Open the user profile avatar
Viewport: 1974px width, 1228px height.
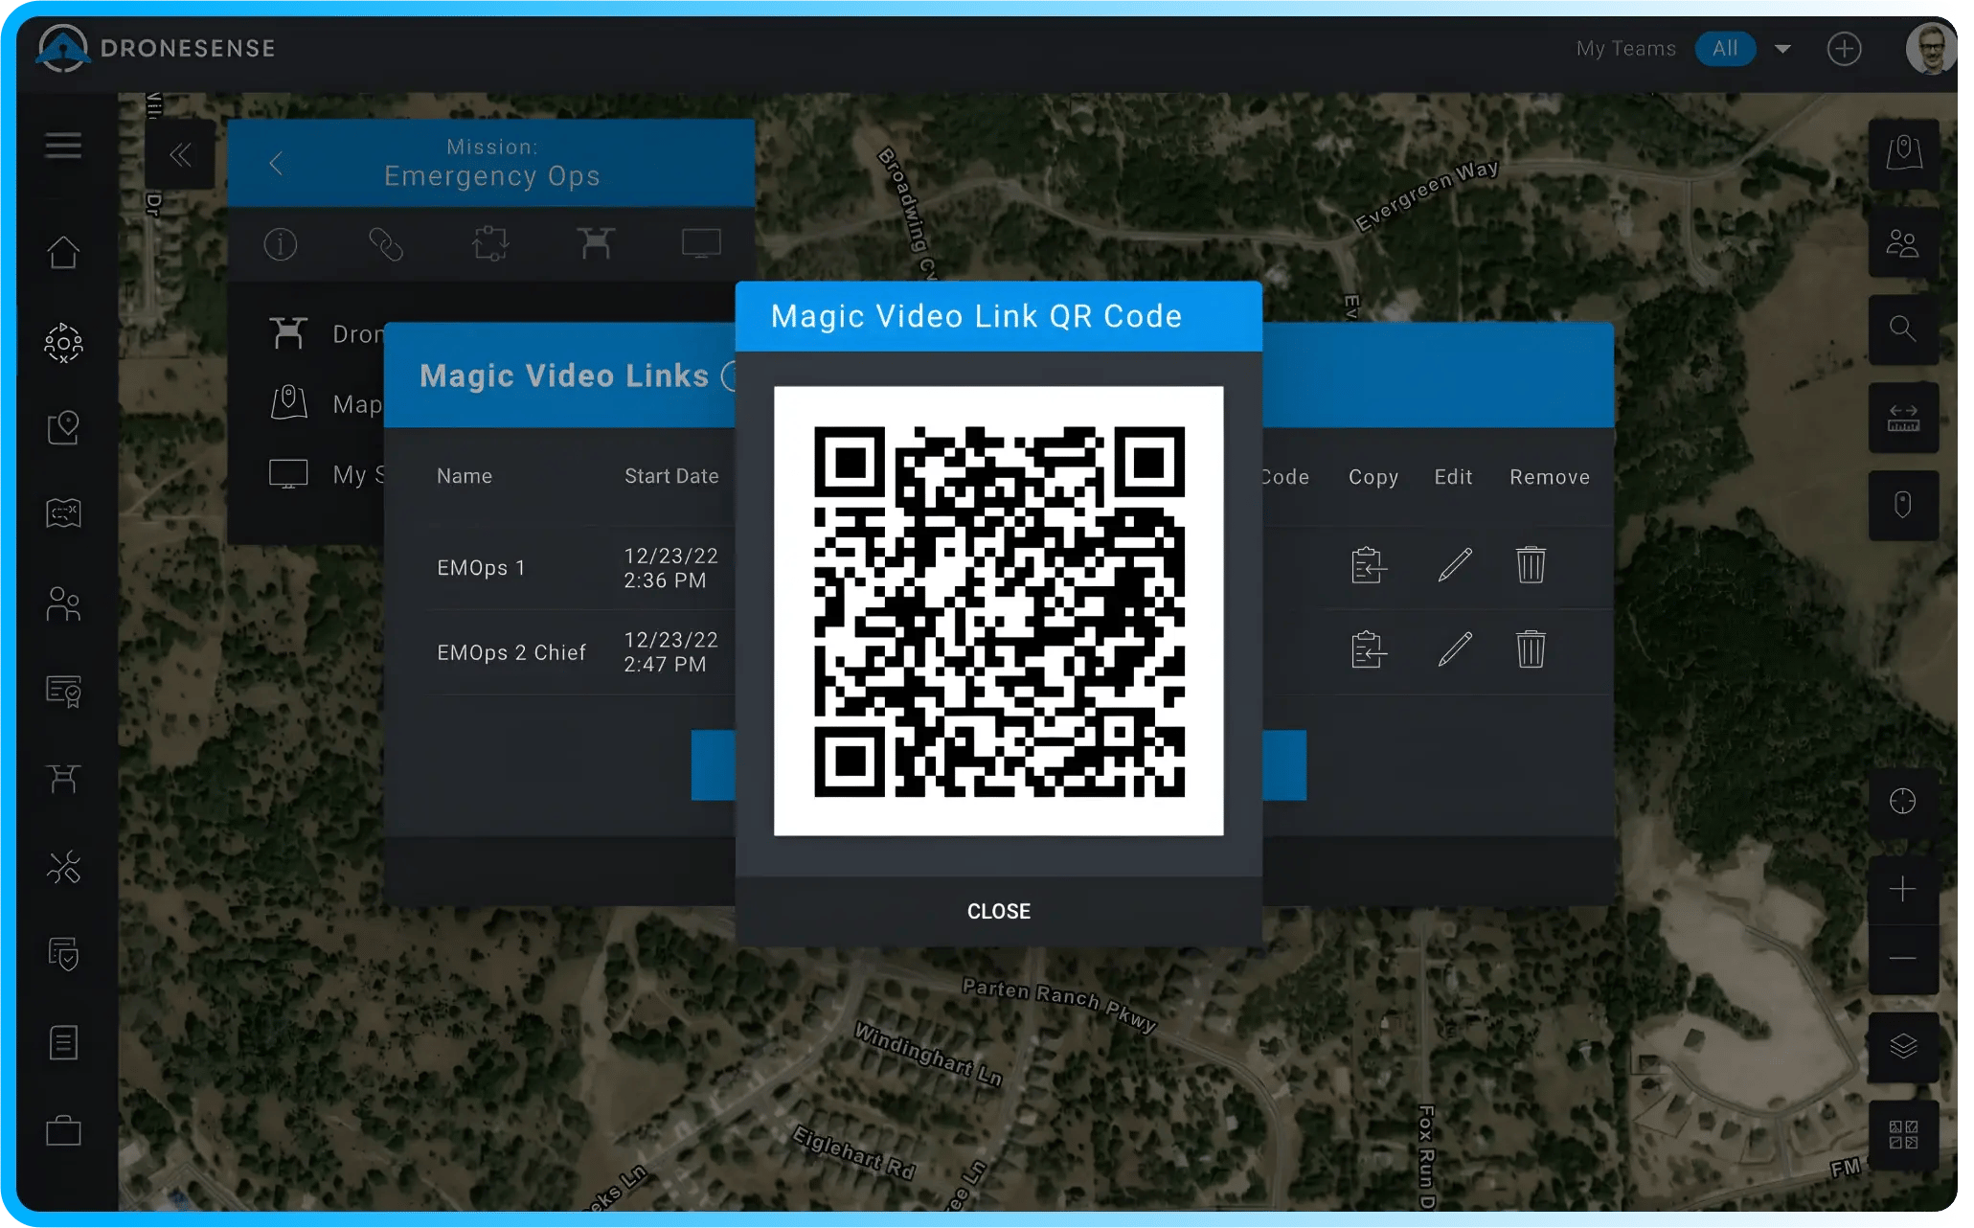(1931, 49)
